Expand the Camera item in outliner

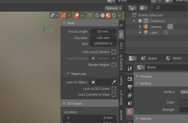click(140, 27)
